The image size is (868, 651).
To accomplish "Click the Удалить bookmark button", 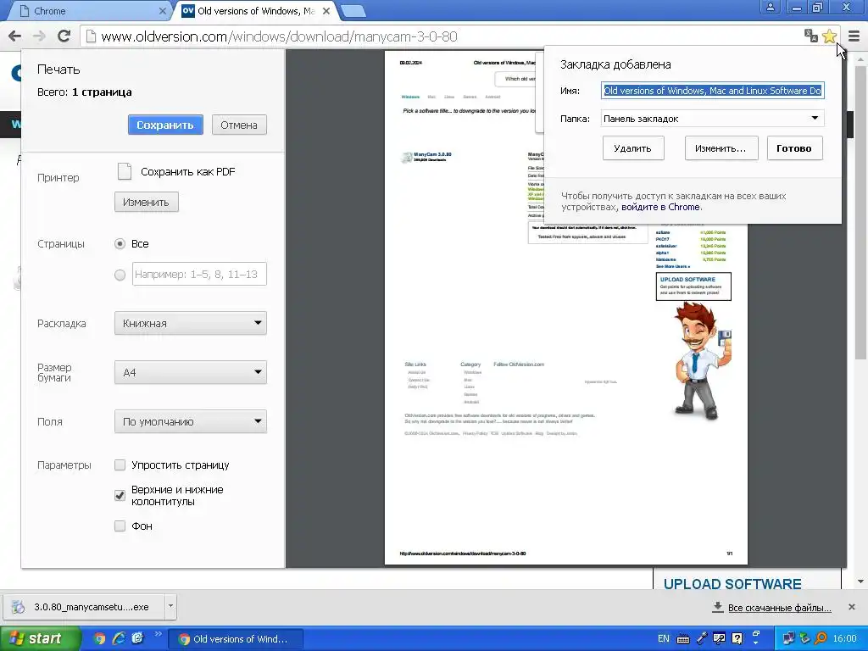I will (x=632, y=148).
